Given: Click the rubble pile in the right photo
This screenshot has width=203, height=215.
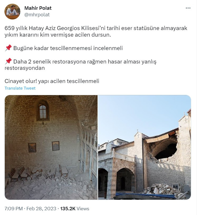Looking at the screenshot, I should coord(163,190).
